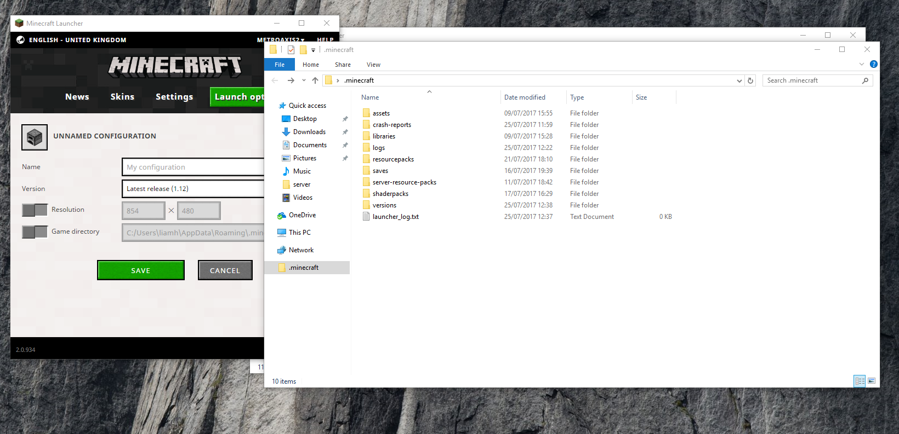Enable the Game directory toggle
The image size is (899, 434).
[x=35, y=232]
